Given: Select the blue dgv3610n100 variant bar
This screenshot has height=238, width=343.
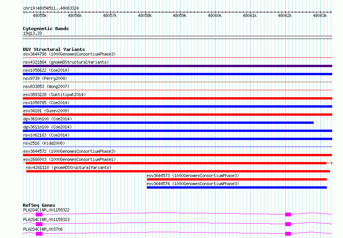Looking at the screenshot, I should pos(168,123).
